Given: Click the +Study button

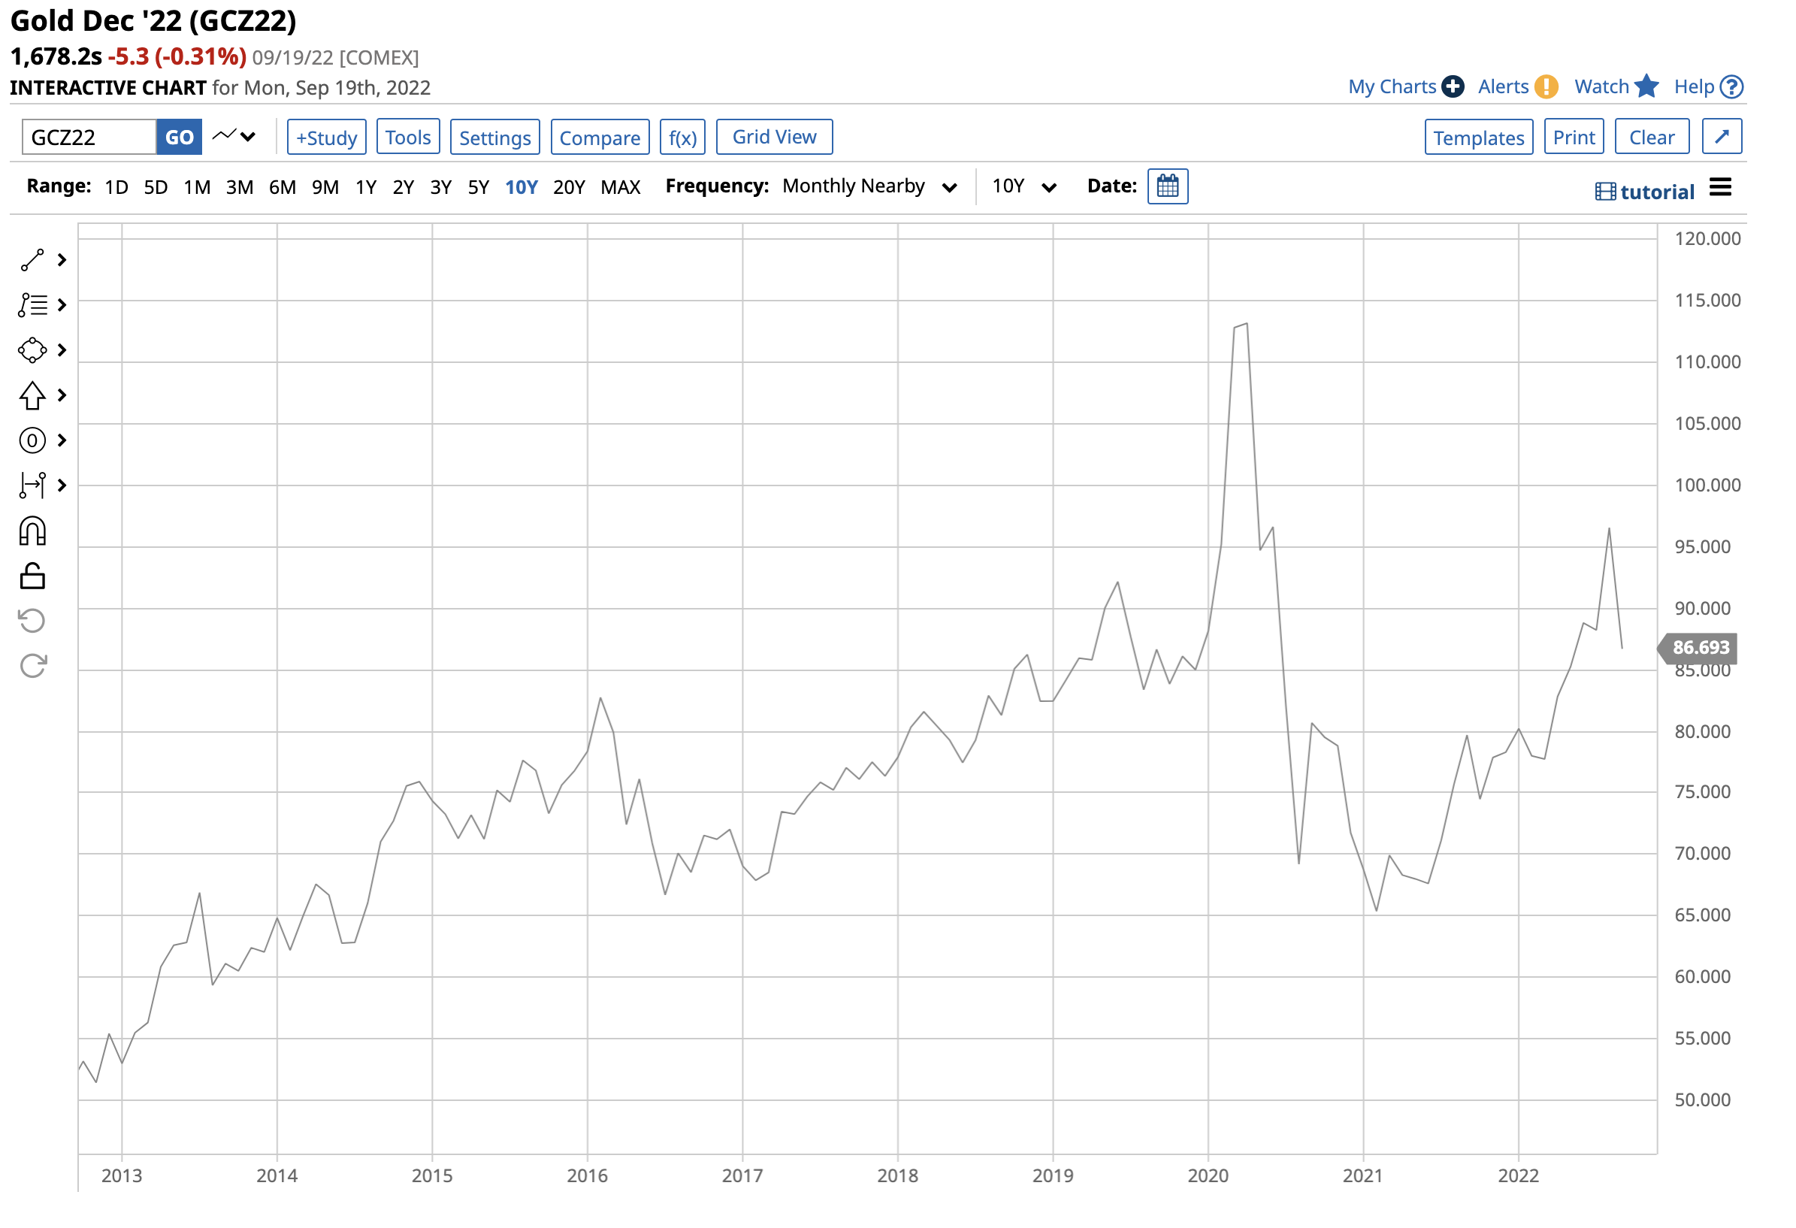Looking at the screenshot, I should coord(326,137).
